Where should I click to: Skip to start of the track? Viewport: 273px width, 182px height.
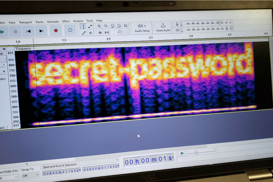pos(28,31)
